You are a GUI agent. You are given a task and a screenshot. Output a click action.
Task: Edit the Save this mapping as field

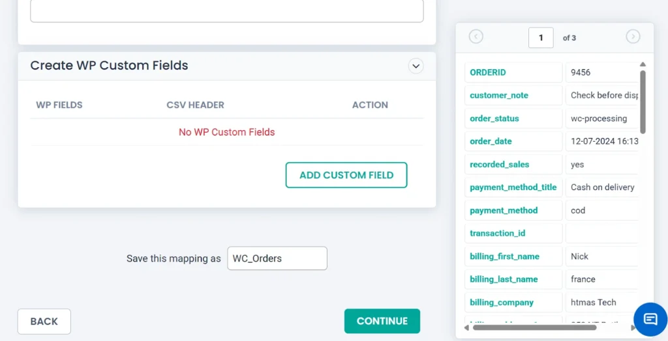[277, 258]
